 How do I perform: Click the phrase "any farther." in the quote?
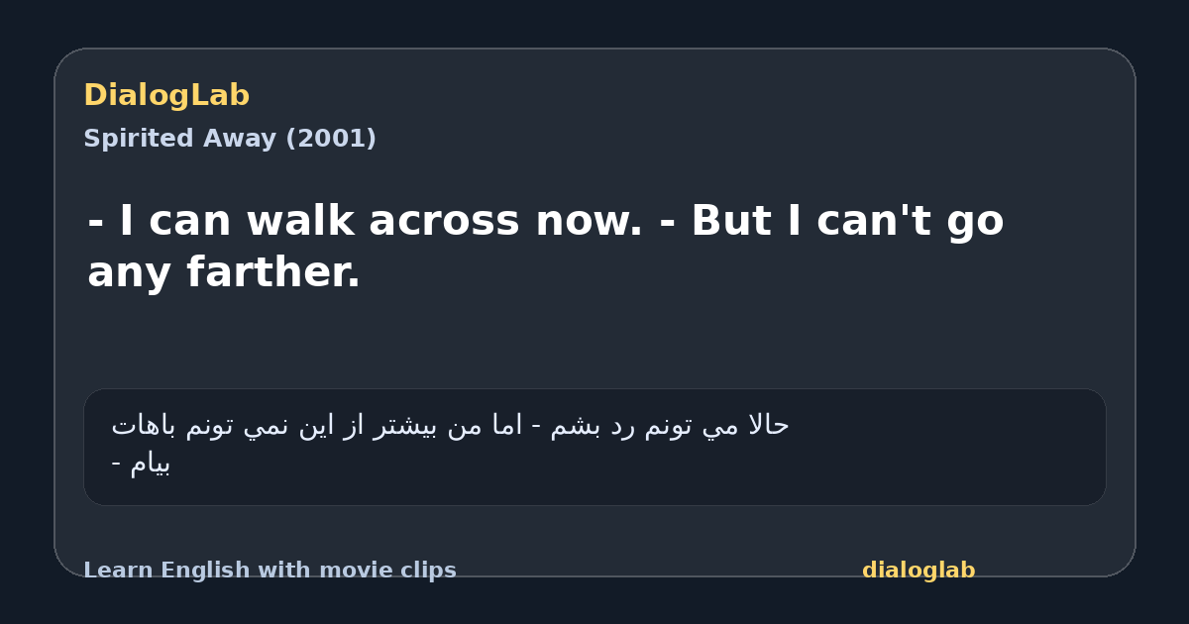point(224,272)
